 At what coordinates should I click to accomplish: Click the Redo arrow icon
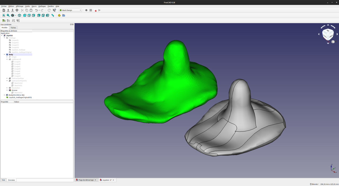[x=42, y=10]
